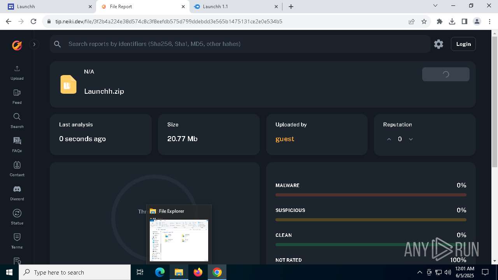This screenshot has height=280, width=498.
Task: Switch to the Launchh 1.1 tab
Action: (x=236, y=7)
